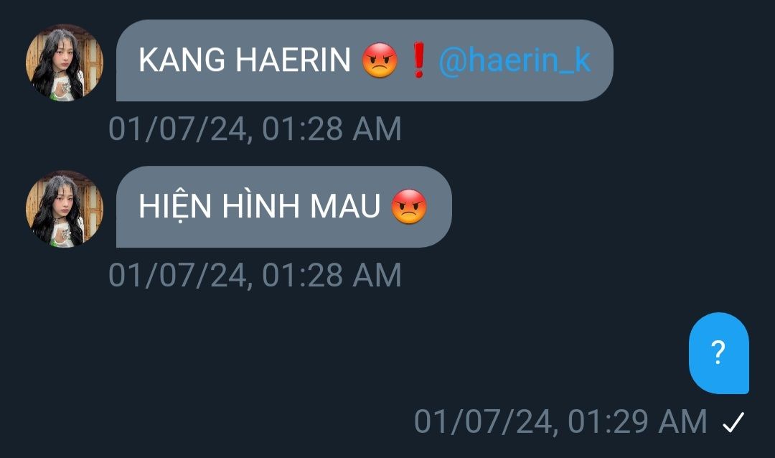Screen dimensions: 775x458
Task: Click the white question mark character
Action: (x=718, y=352)
